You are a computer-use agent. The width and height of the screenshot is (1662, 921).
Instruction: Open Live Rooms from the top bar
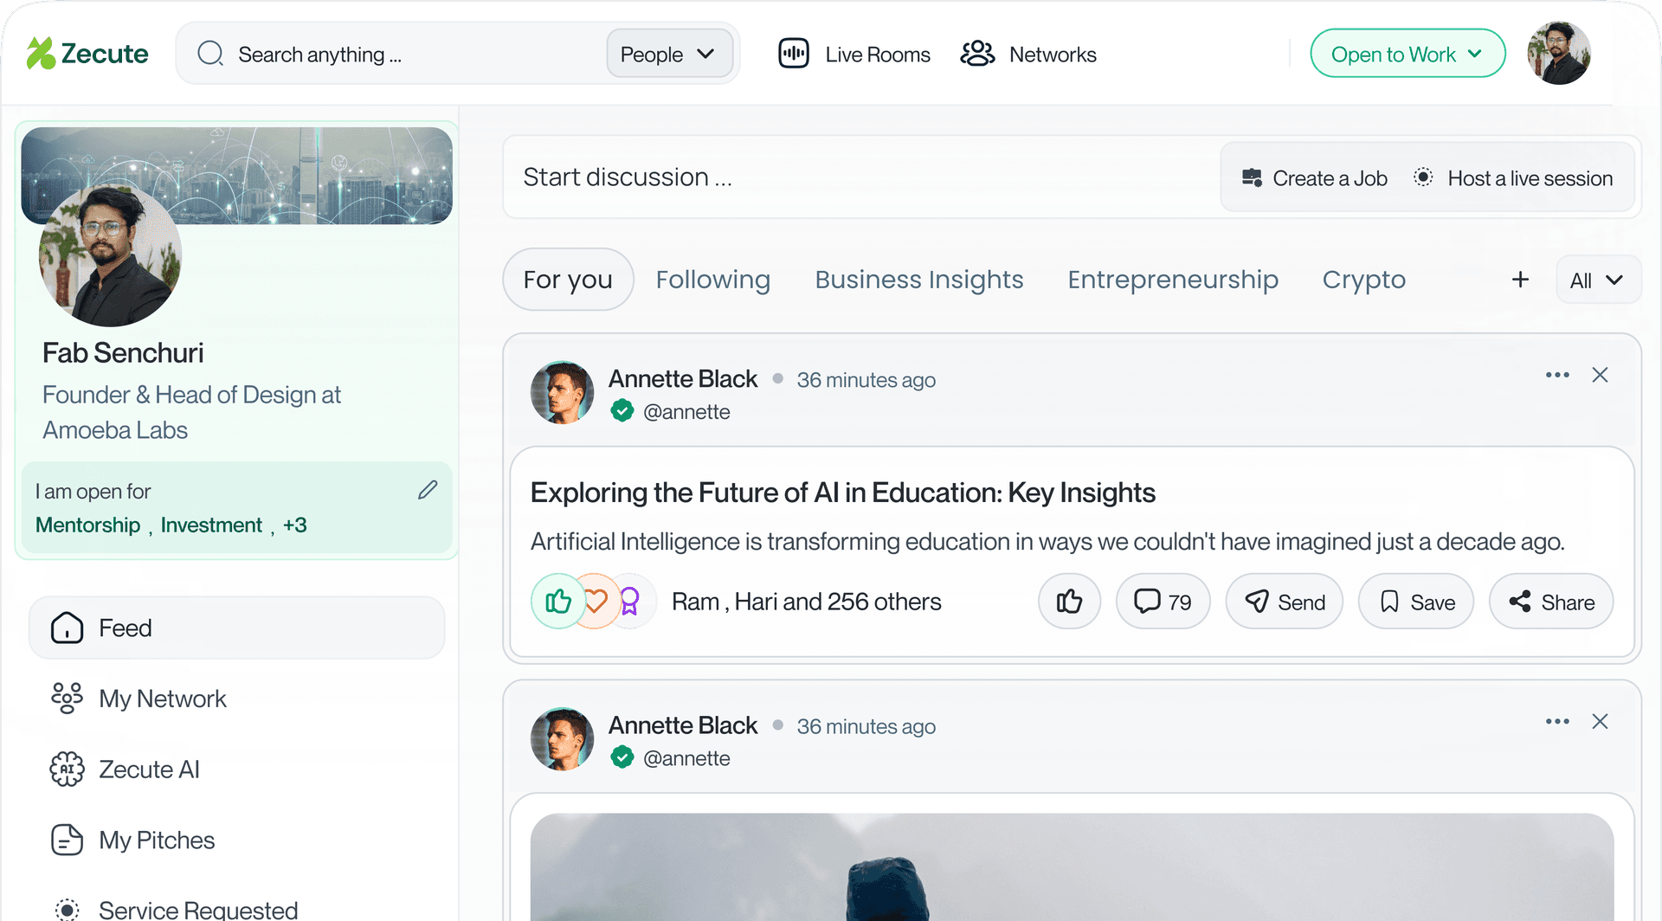[854, 55]
